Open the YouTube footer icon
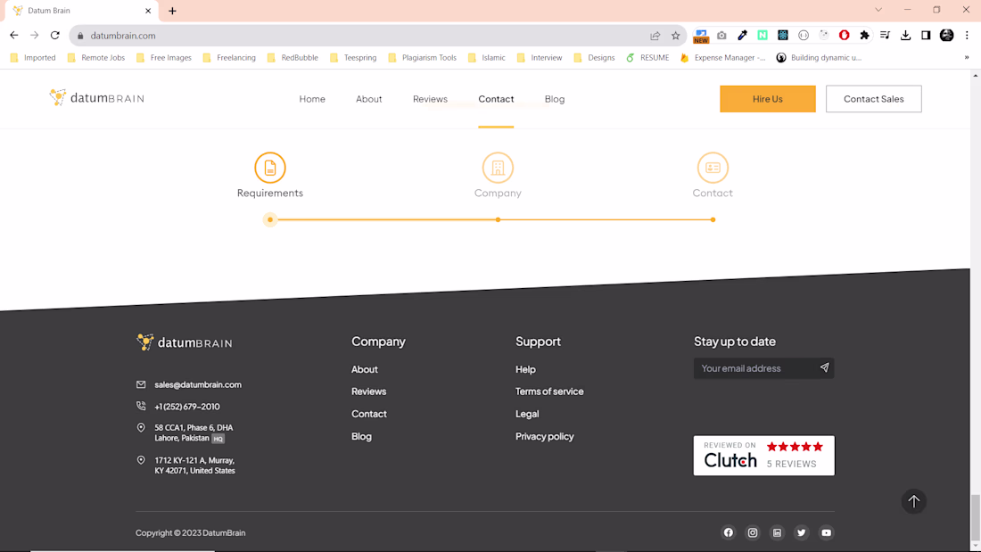Image resolution: width=981 pixels, height=552 pixels. 827,532
